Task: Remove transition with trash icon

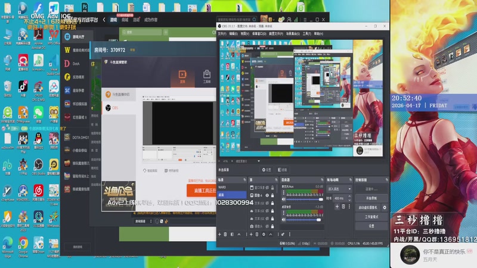Action: 343,207
